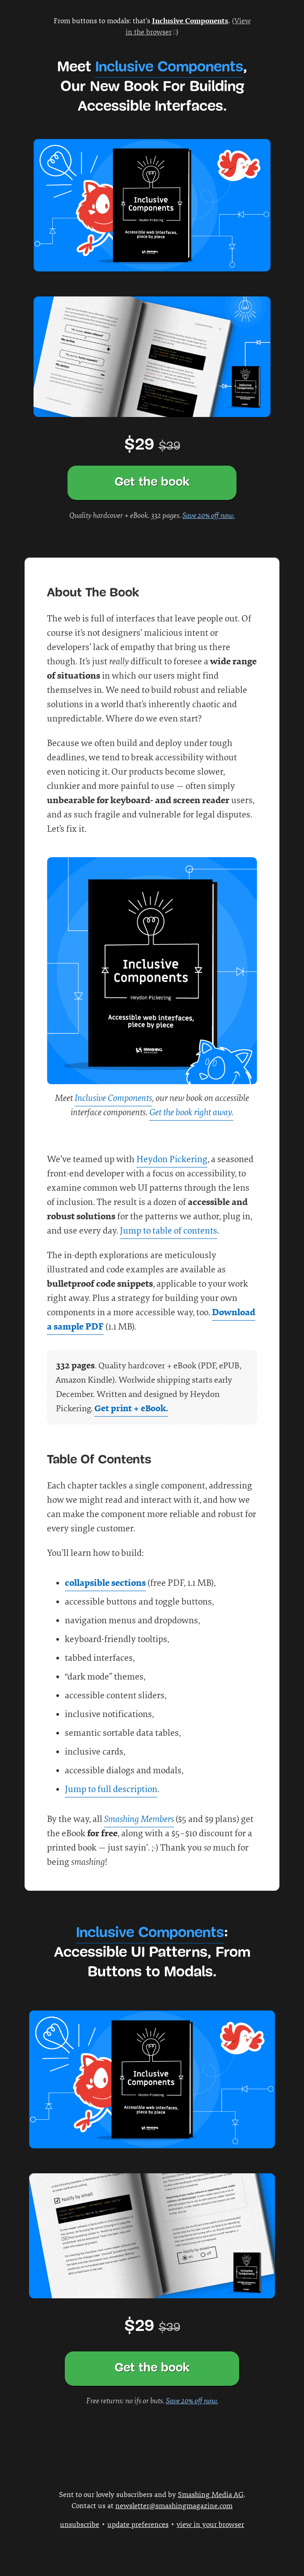Download a sample PDF via the link
This screenshot has width=304, height=2576.
[75, 1326]
